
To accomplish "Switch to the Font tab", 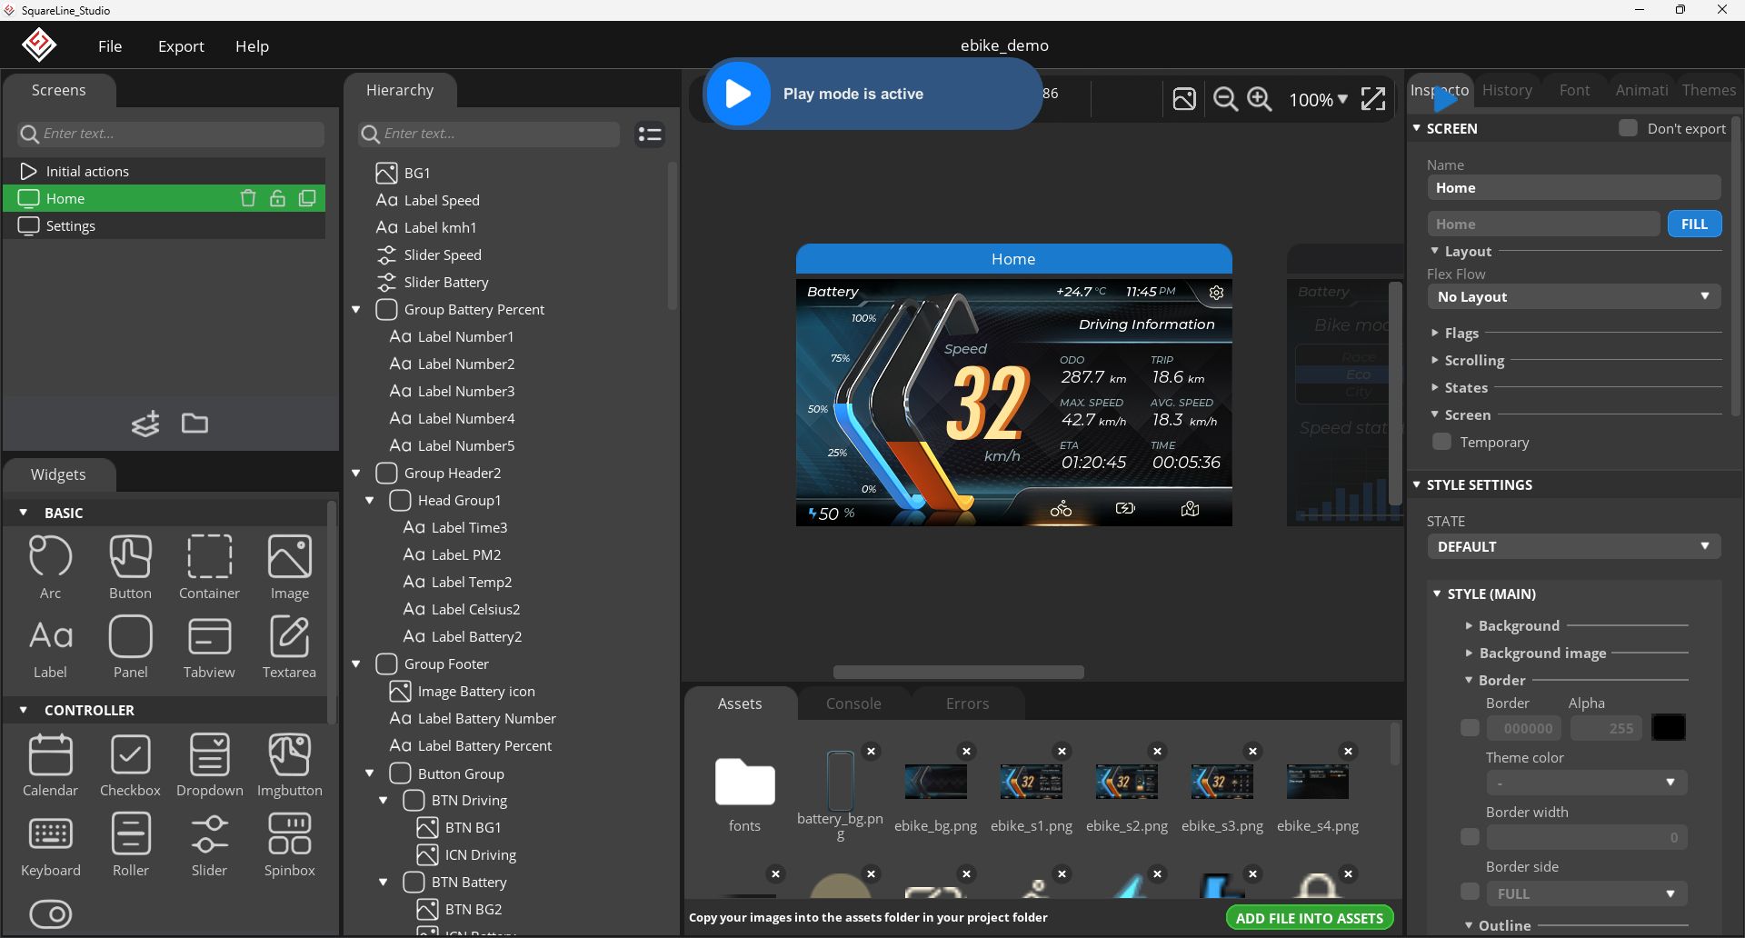I will [x=1574, y=90].
